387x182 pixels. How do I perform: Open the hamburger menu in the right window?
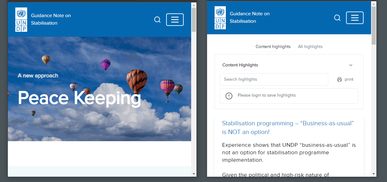coord(355,18)
